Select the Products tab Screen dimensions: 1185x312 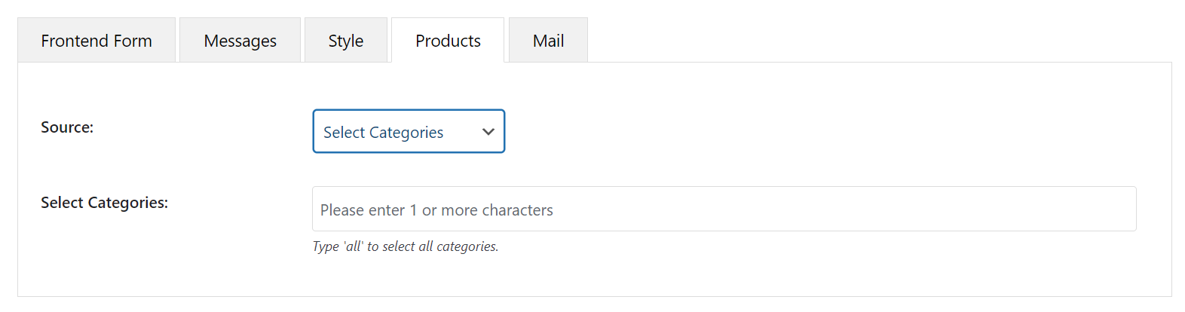click(448, 41)
